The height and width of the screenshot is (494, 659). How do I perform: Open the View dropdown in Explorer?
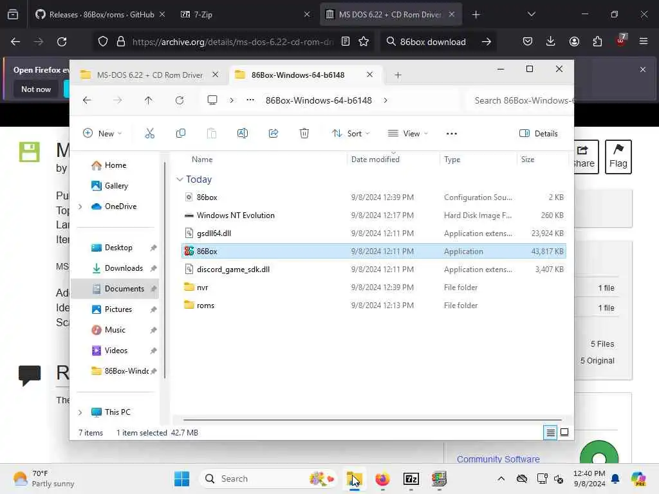pyautogui.click(x=407, y=134)
